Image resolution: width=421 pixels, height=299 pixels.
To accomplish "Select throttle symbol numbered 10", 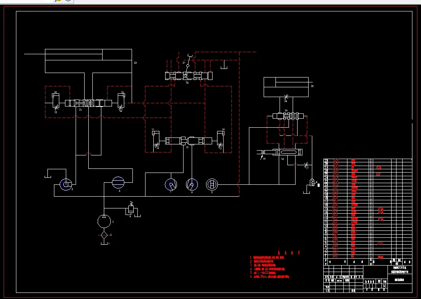I will [157, 146].
